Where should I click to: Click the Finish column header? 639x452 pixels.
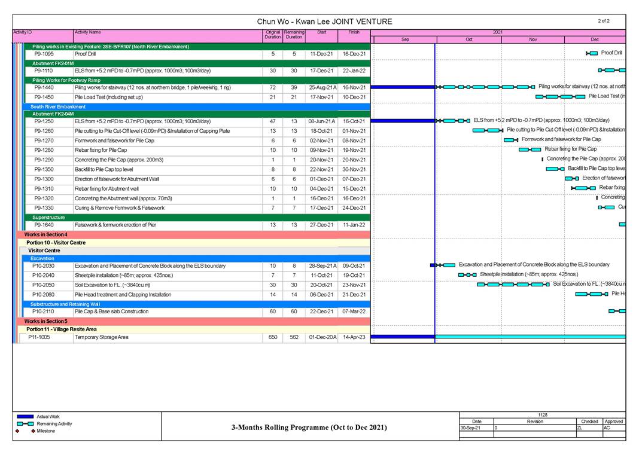(354, 36)
